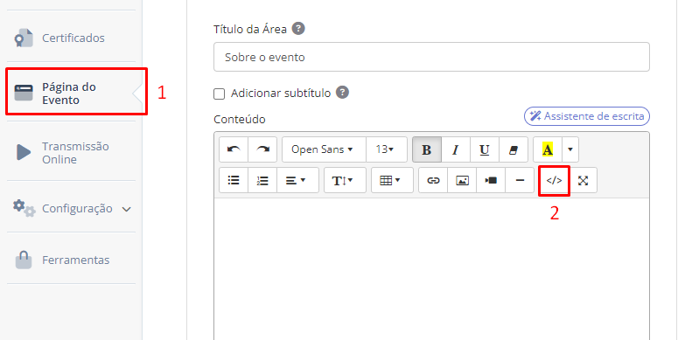Viewport: 692px width, 340px height.
Task: Insert a picture using the image icon
Action: point(462,180)
